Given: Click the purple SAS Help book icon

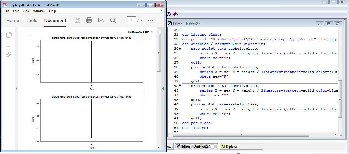Looking at the screenshot, I should (x=175, y=14).
